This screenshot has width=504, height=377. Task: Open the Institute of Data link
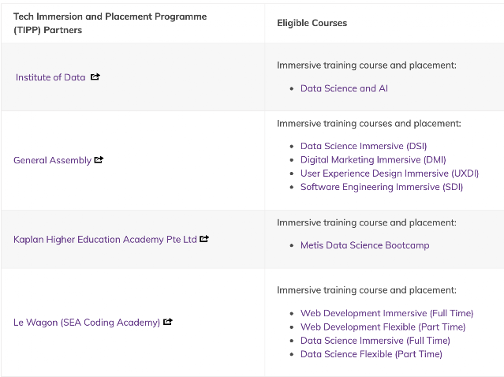50,77
